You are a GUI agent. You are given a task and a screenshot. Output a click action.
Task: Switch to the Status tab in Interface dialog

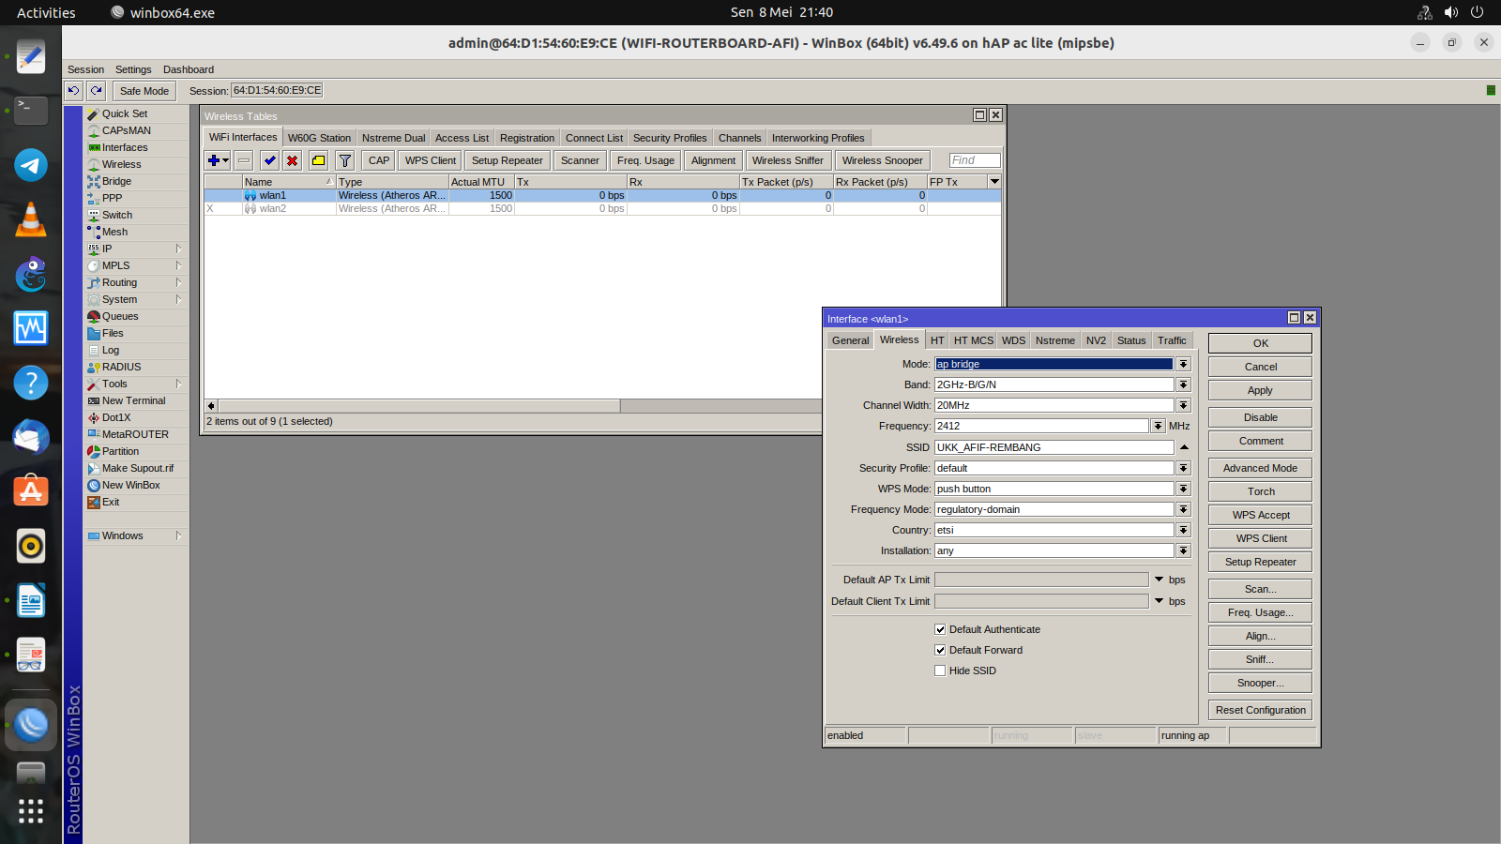coord(1131,340)
